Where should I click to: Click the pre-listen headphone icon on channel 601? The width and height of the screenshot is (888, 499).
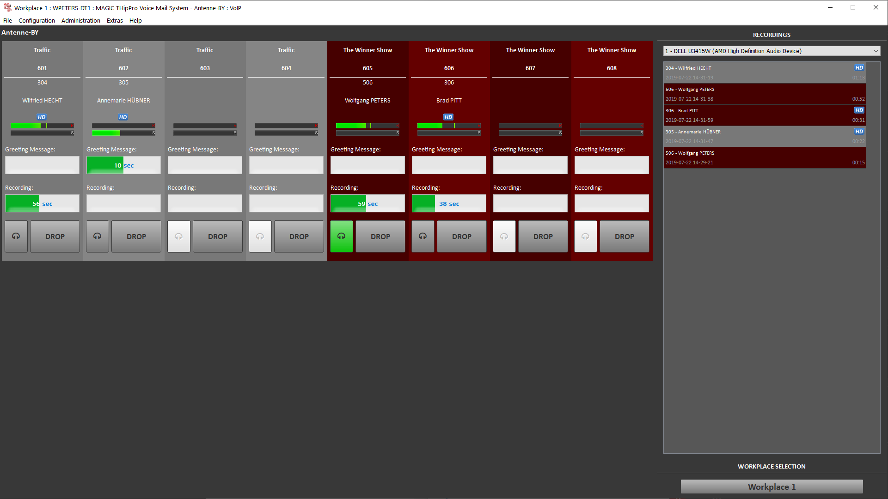[x=16, y=236]
